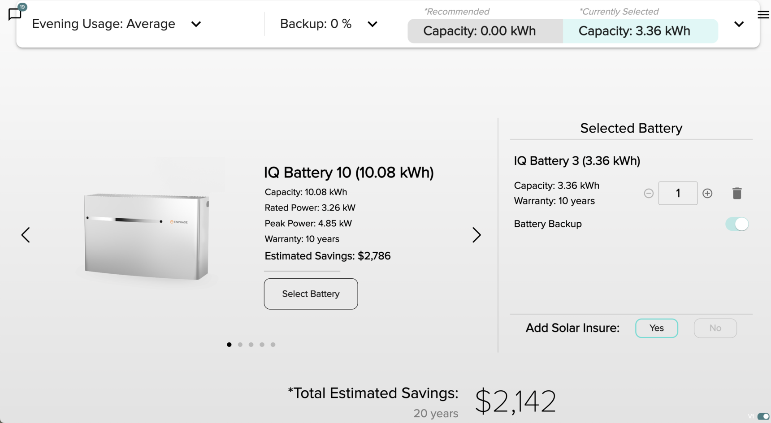The height and width of the screenshot is (423, 771).
Task: Jump to the fifth carousel dot
Action: (x=273, y=345)
